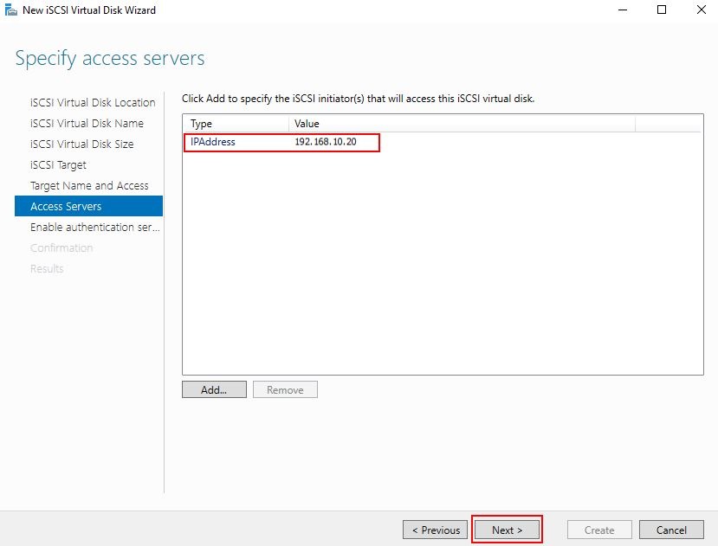The width and height of the screenshot is (718, 546).
Task: Go to the iSCSI Target step
Action: click(x=58, y=164)
